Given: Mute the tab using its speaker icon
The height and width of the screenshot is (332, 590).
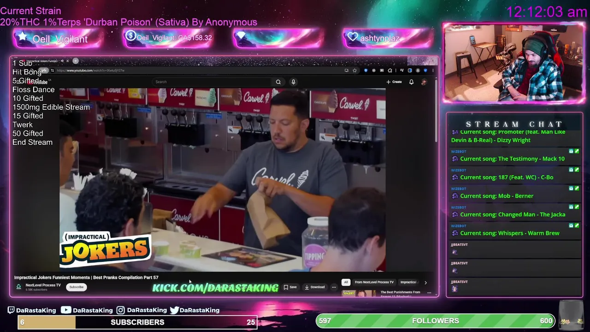Looking at the screenshot, I should tap(62, 61).
